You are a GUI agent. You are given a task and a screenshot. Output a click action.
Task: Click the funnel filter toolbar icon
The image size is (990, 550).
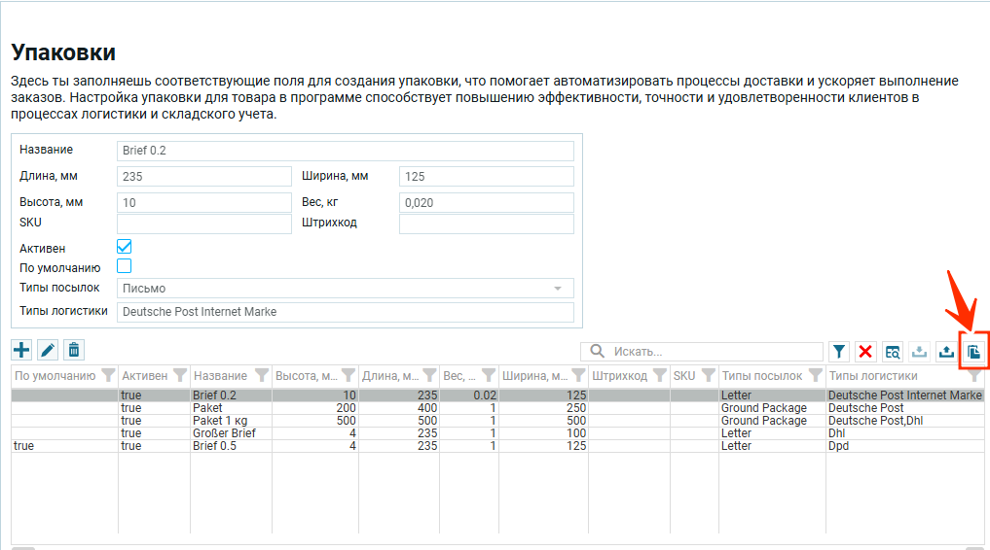839,352
